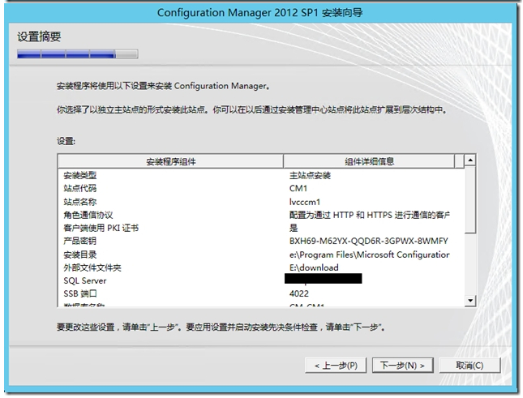Click the 安装程序组件 column header
The height and width of the screenshot is (398, 523).
[171, 161]
